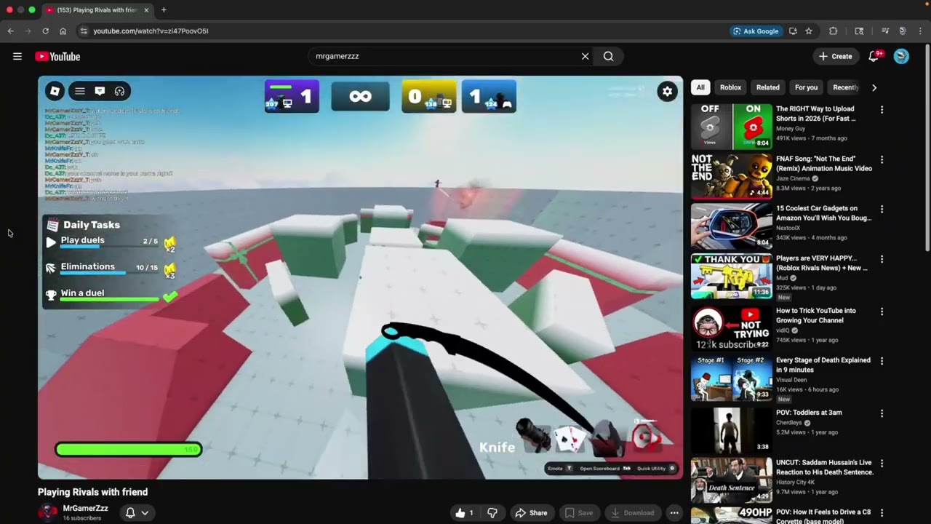
Task: Click the Roblox logo button in video
Action: pyautogui.click(x=55, y=91)
